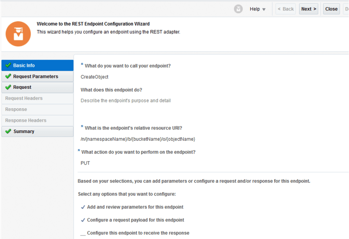Open the Summary step in sidebar
349x239 pixels.
[x=24, y=131]
